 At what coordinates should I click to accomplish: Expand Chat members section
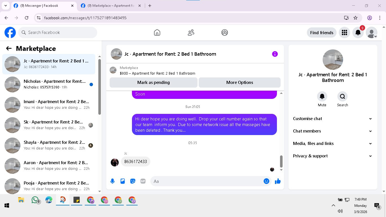tap(333, 131)
